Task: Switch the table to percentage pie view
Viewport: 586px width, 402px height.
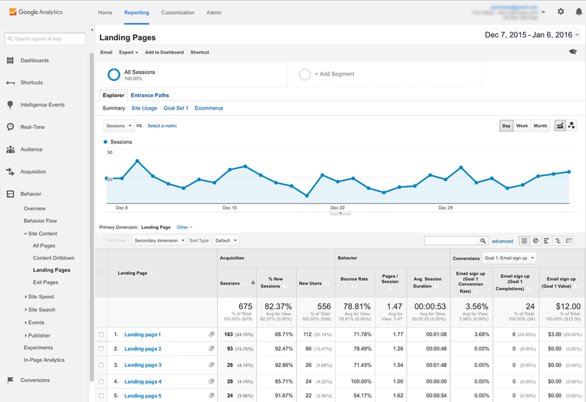Action: click(x=535, y=240)
